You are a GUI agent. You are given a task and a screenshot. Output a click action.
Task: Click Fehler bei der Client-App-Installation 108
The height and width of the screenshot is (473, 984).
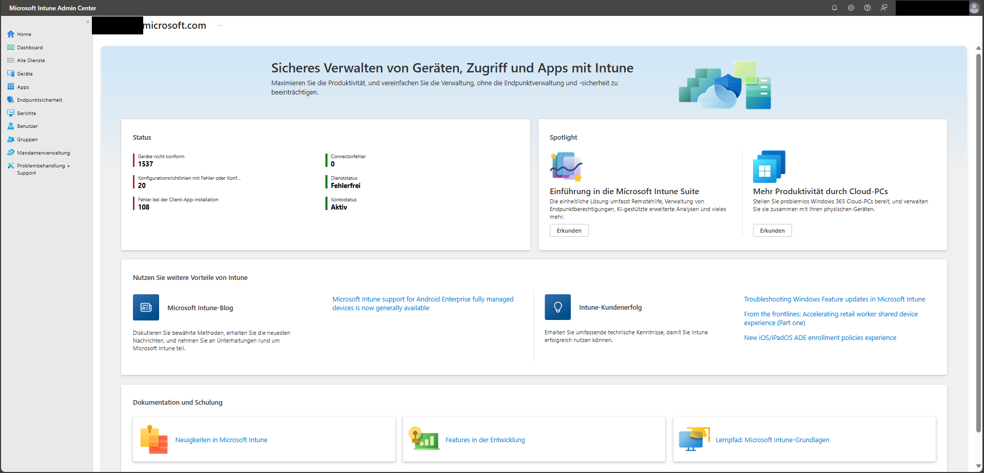click(144, 207)
